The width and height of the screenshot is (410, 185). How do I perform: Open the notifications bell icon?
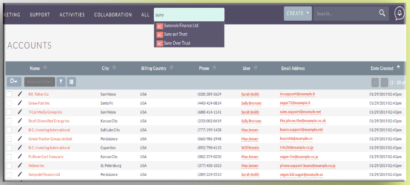(x=399, y=13)
